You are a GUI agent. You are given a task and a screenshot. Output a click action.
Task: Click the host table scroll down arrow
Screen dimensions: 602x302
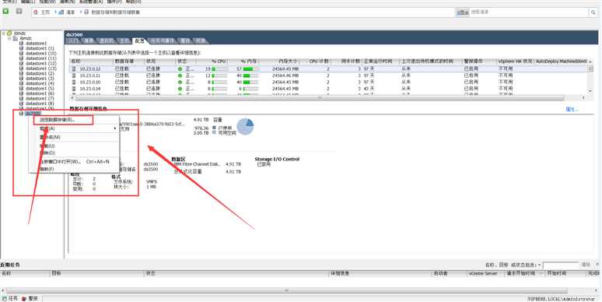click(x=590, y=90)
